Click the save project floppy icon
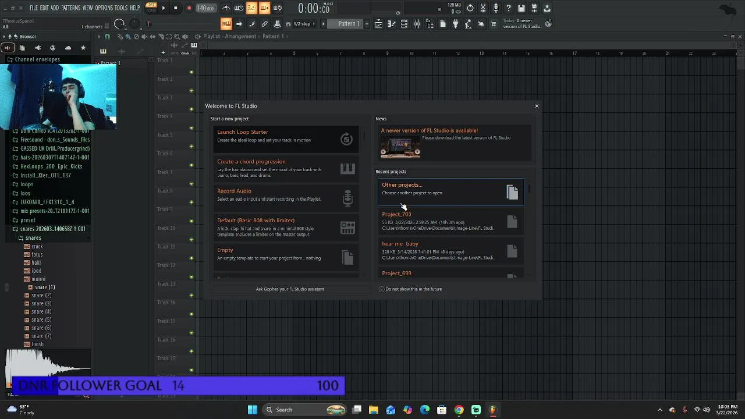The width and height of the screenshot is (745, 419). tap(521, 8)
